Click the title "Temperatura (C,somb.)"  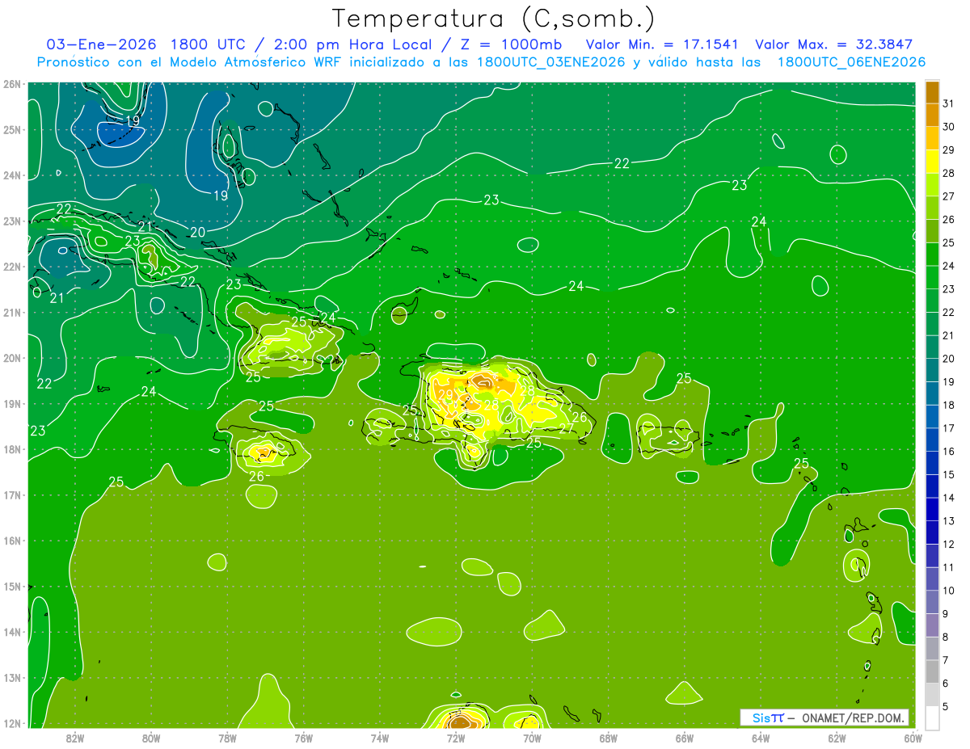pos(494,19)
